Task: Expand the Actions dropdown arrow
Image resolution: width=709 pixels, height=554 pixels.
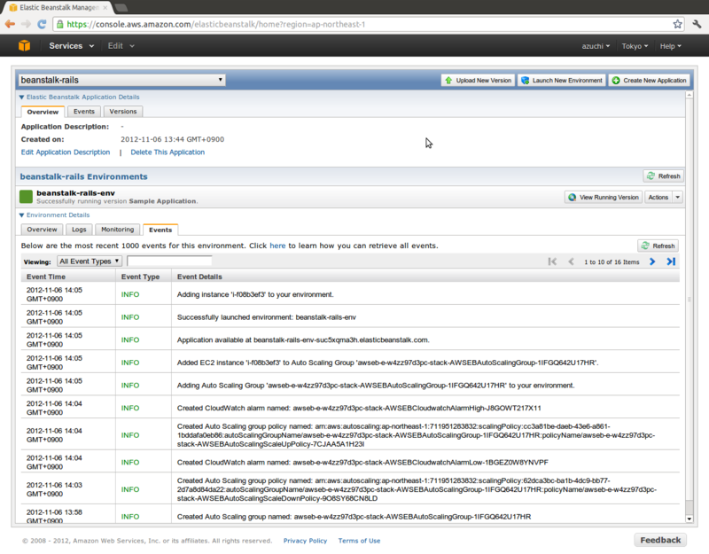Action: tap(677, 197)
